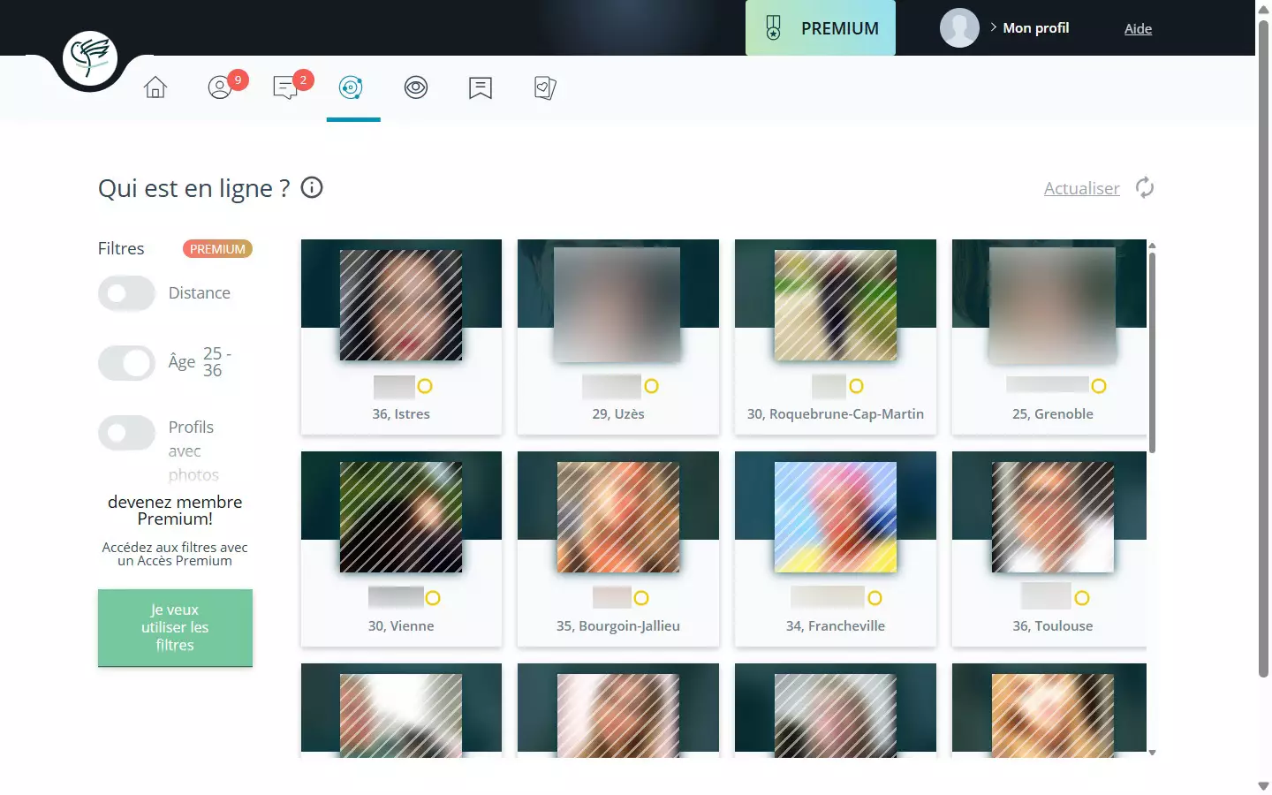1272x795 pixels.
Task: Click the PREMIUM button
Action: [x=820, y=27]
